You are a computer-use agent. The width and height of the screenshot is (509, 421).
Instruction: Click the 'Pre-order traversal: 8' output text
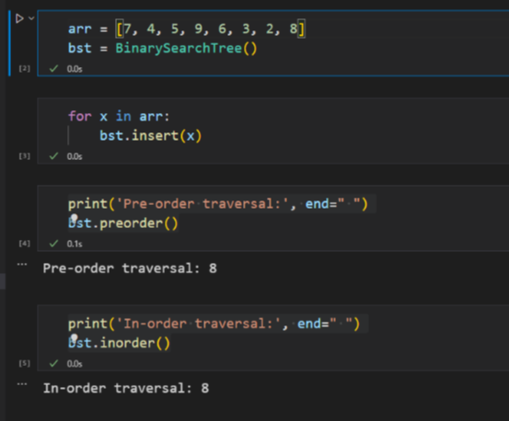[x=130, y=268]
